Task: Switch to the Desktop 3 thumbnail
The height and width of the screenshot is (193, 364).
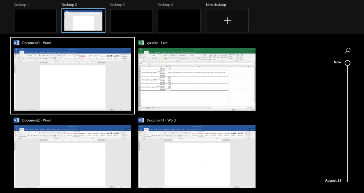Action: (131, 21)
